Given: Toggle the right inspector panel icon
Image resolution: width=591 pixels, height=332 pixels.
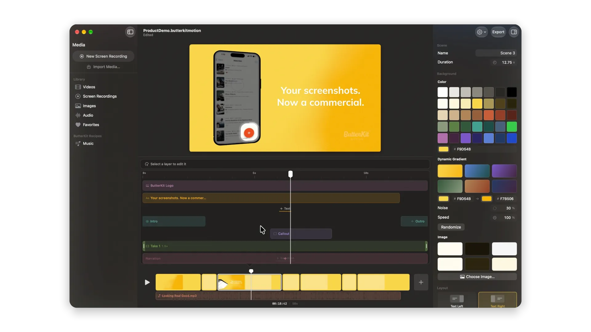Looking at the screenshot, I should pyautogui.click(x=514, y=32).
